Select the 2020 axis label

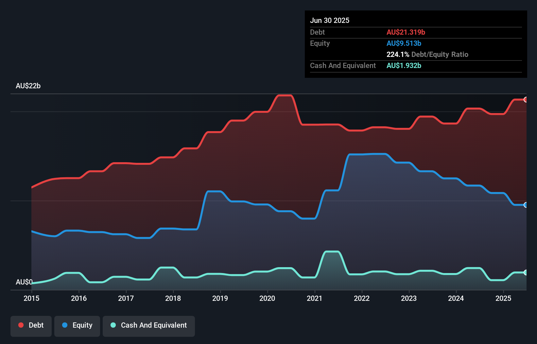[267, 298]
